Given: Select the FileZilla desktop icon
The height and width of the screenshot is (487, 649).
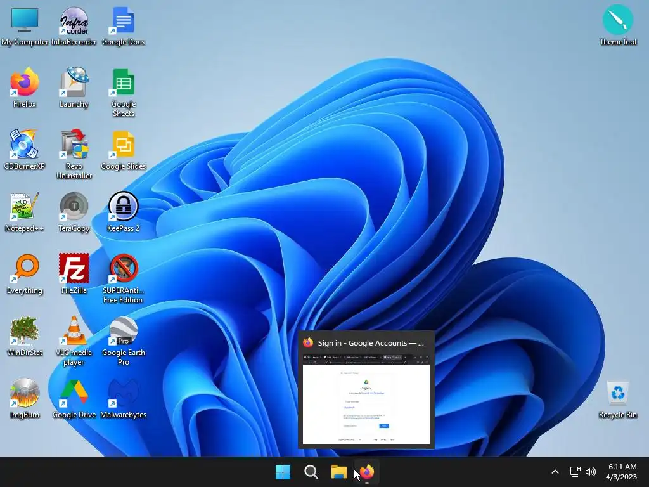Looking at the screenshot, I should click(74, 274).
